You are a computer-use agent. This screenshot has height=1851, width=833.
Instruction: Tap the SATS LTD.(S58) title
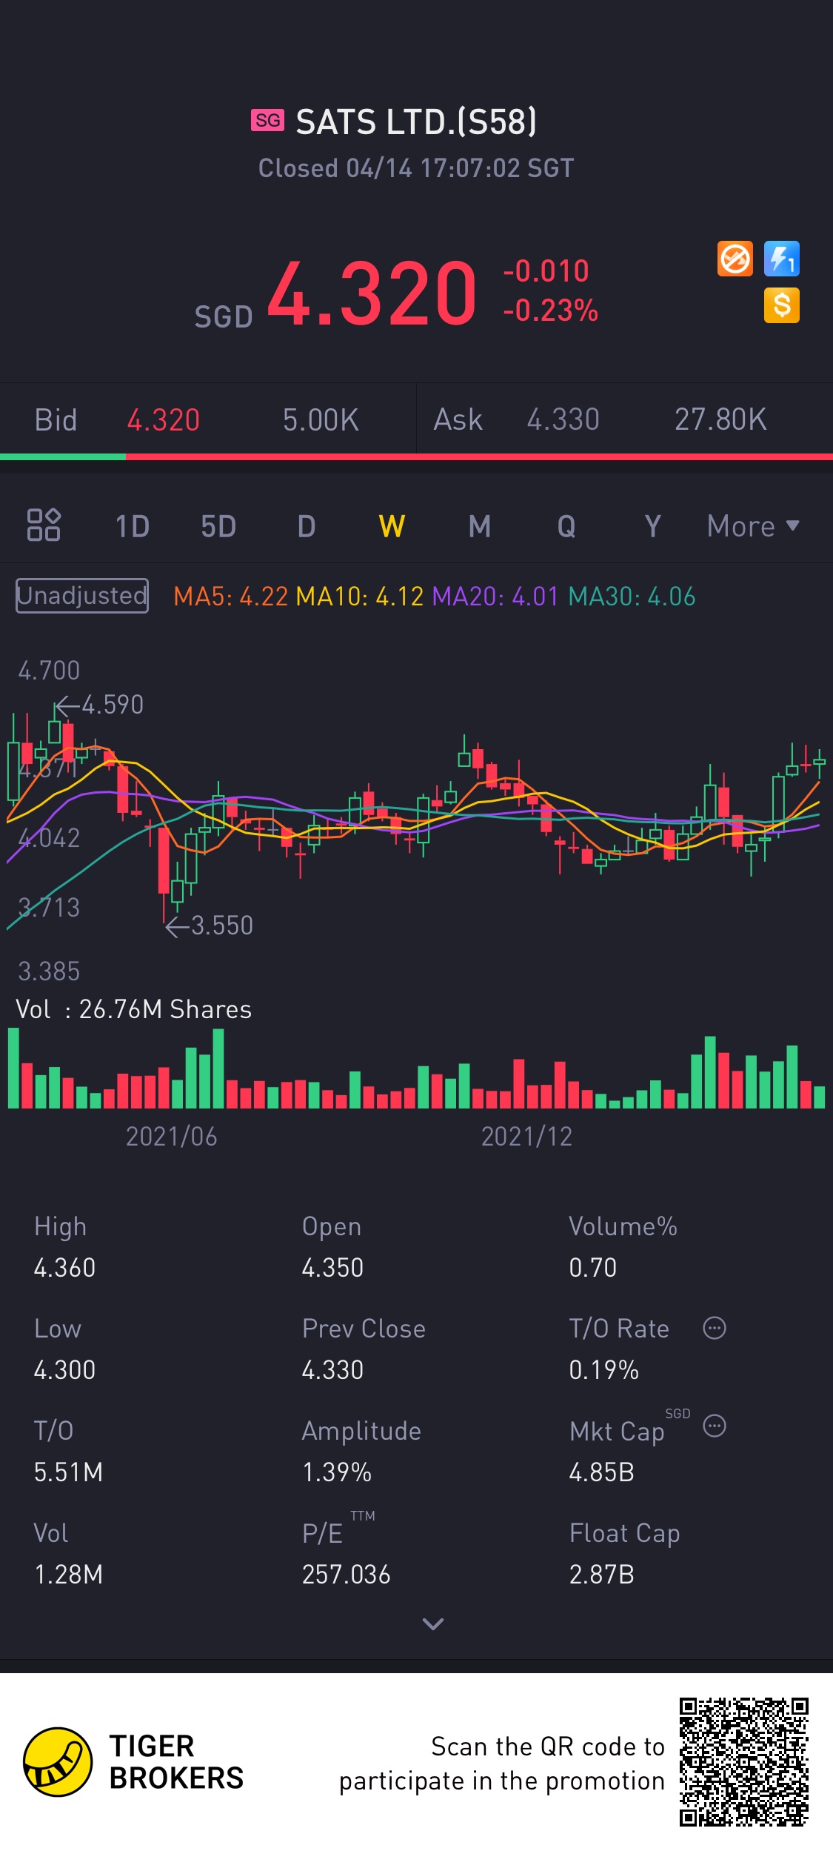[x=416, y=122]
